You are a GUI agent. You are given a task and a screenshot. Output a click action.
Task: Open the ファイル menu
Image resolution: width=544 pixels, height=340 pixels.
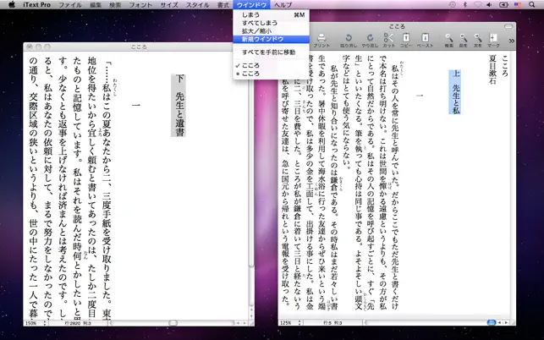click(69, 5)
